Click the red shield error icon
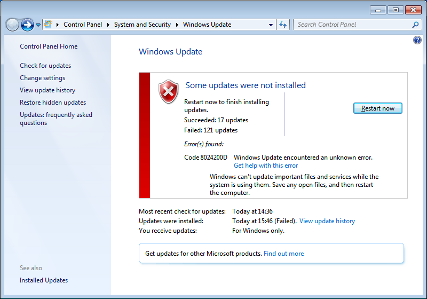Viewport: 427px width, 299px height. click(168, 92)
